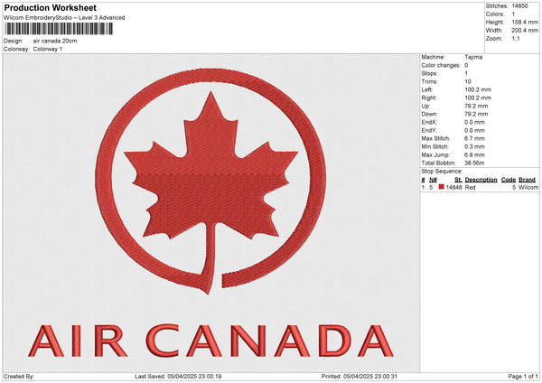542x383 pixels.
Task: Select the total bobbin value 38.56m
Action: coord(474,163)
